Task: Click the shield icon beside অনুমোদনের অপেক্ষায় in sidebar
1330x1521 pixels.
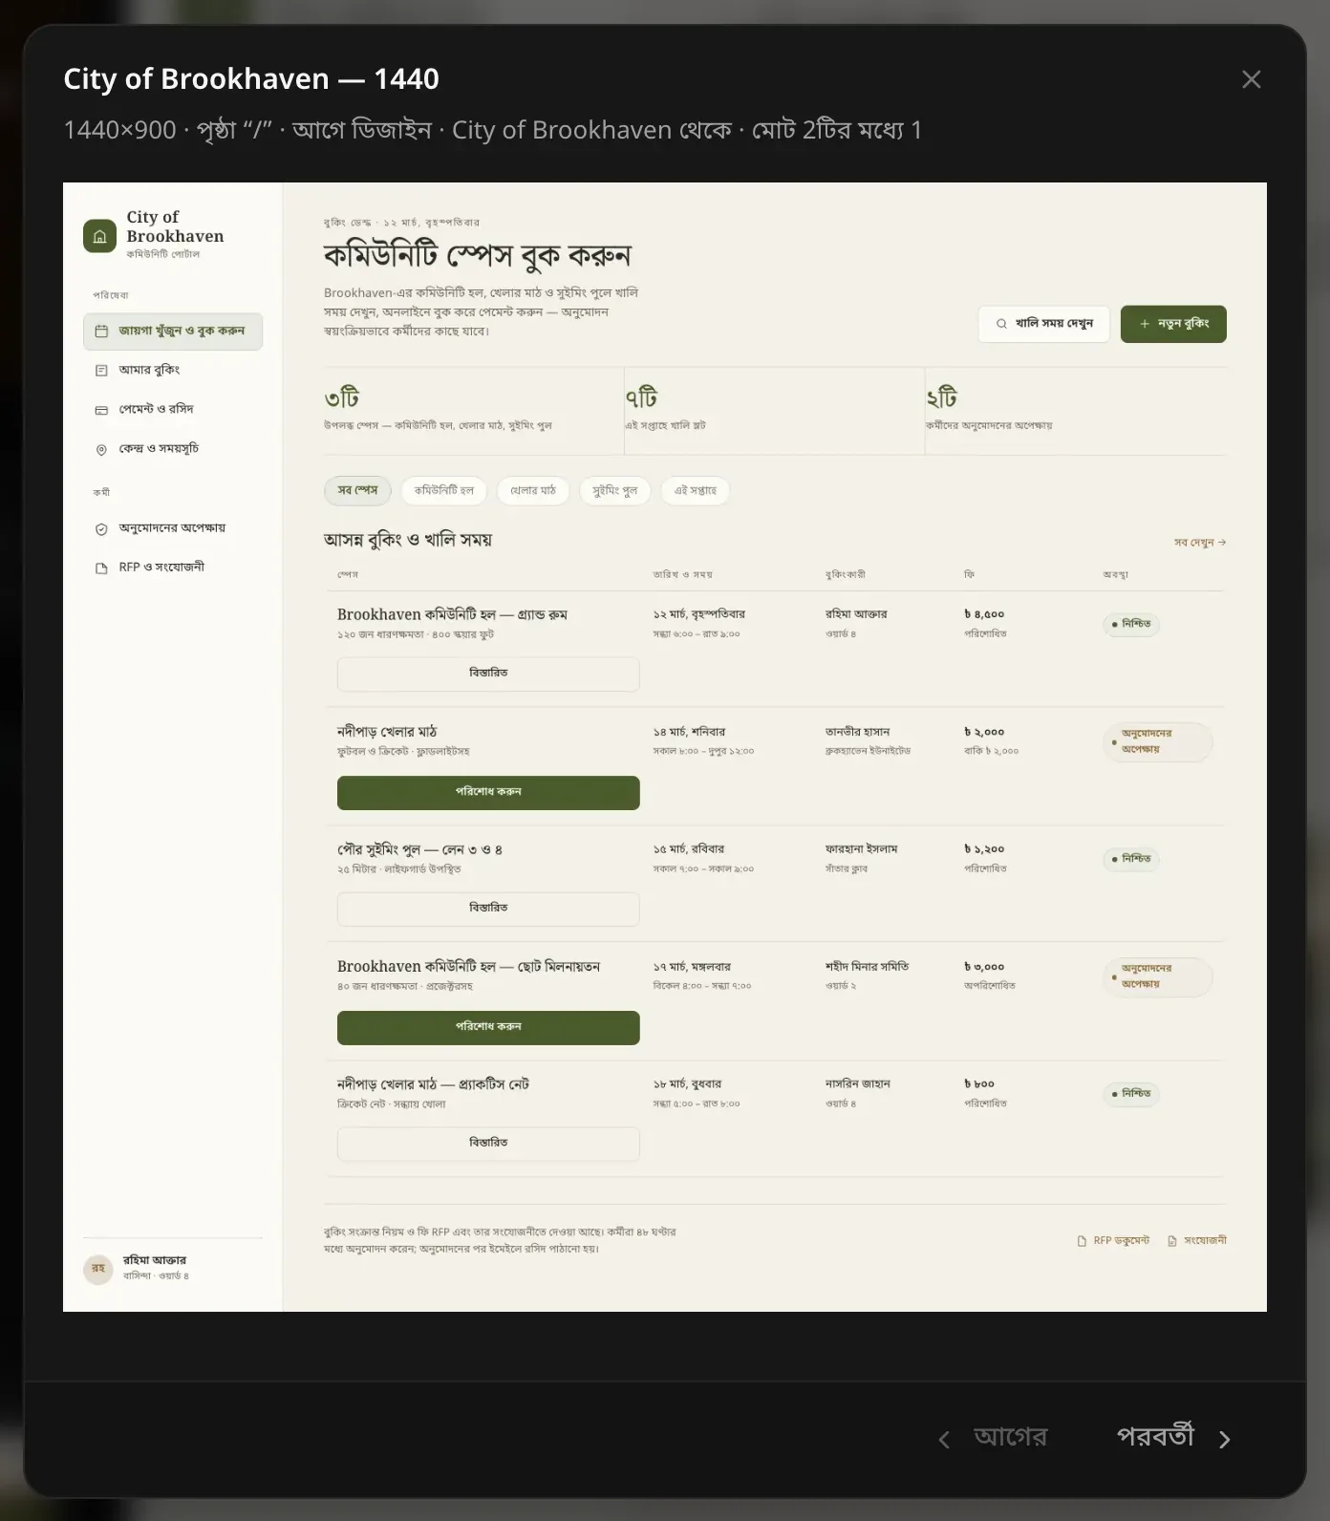Action: 101,528
